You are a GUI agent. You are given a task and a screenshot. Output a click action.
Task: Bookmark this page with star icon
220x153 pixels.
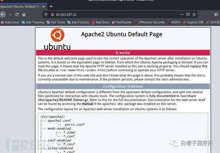click(194, 14)
